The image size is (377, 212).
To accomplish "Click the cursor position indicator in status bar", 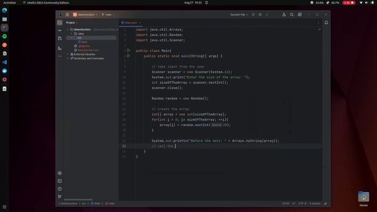I will [286, 204].
